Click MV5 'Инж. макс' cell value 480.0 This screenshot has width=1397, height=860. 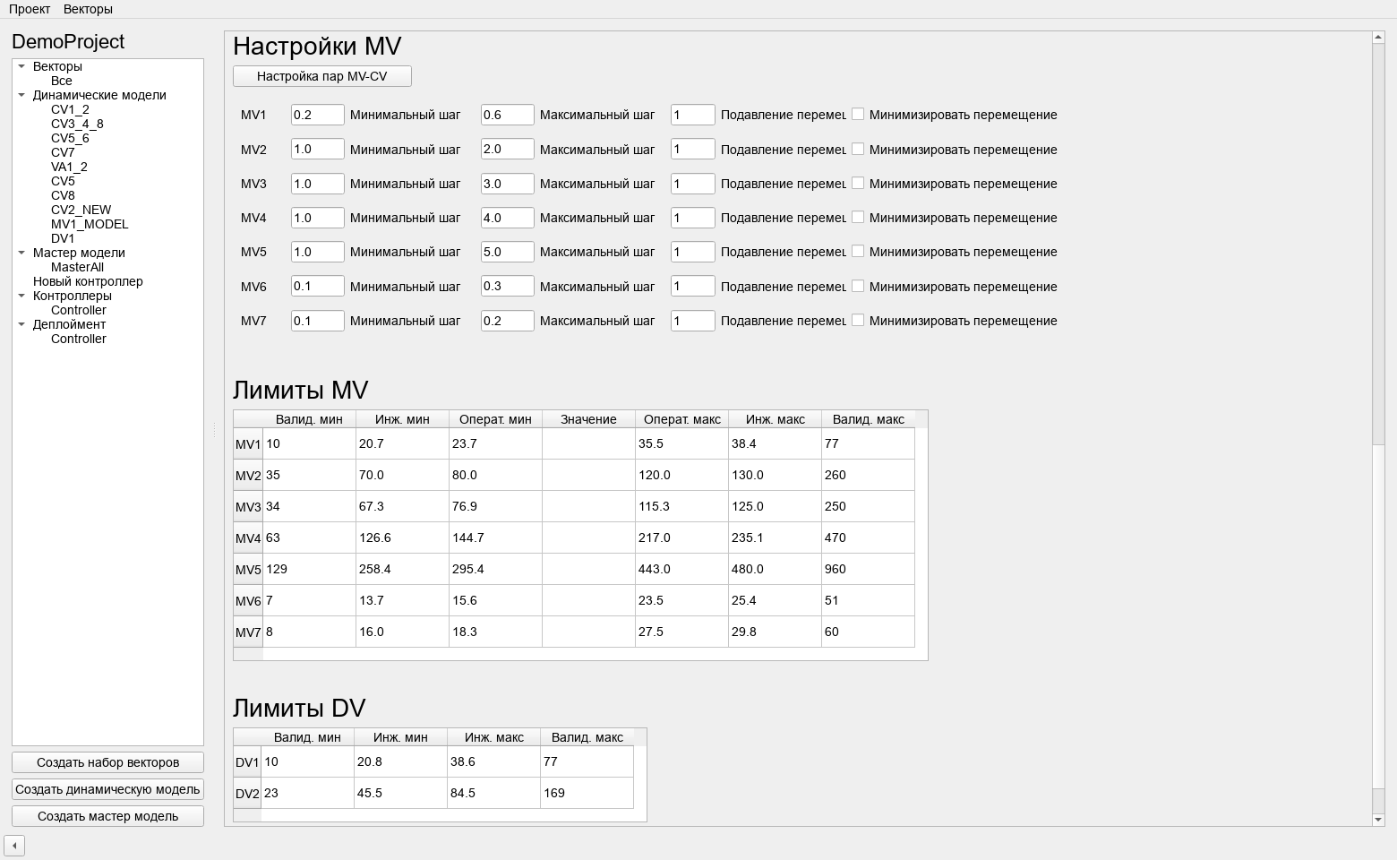[x=775, y=569]
